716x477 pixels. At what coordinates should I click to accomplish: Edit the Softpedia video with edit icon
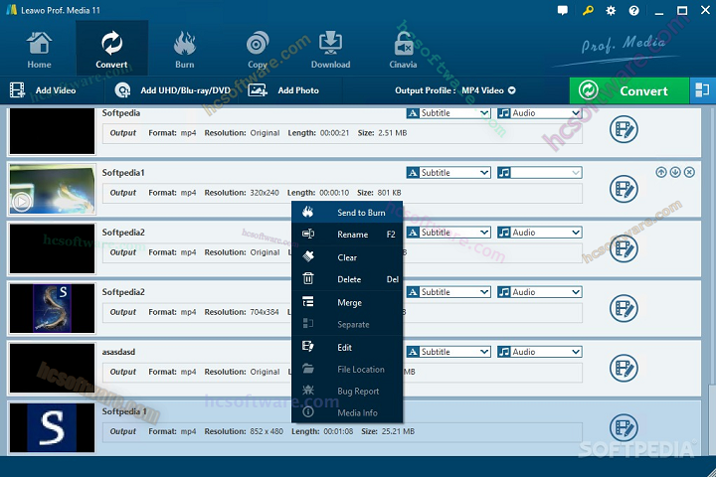(624, 129)
